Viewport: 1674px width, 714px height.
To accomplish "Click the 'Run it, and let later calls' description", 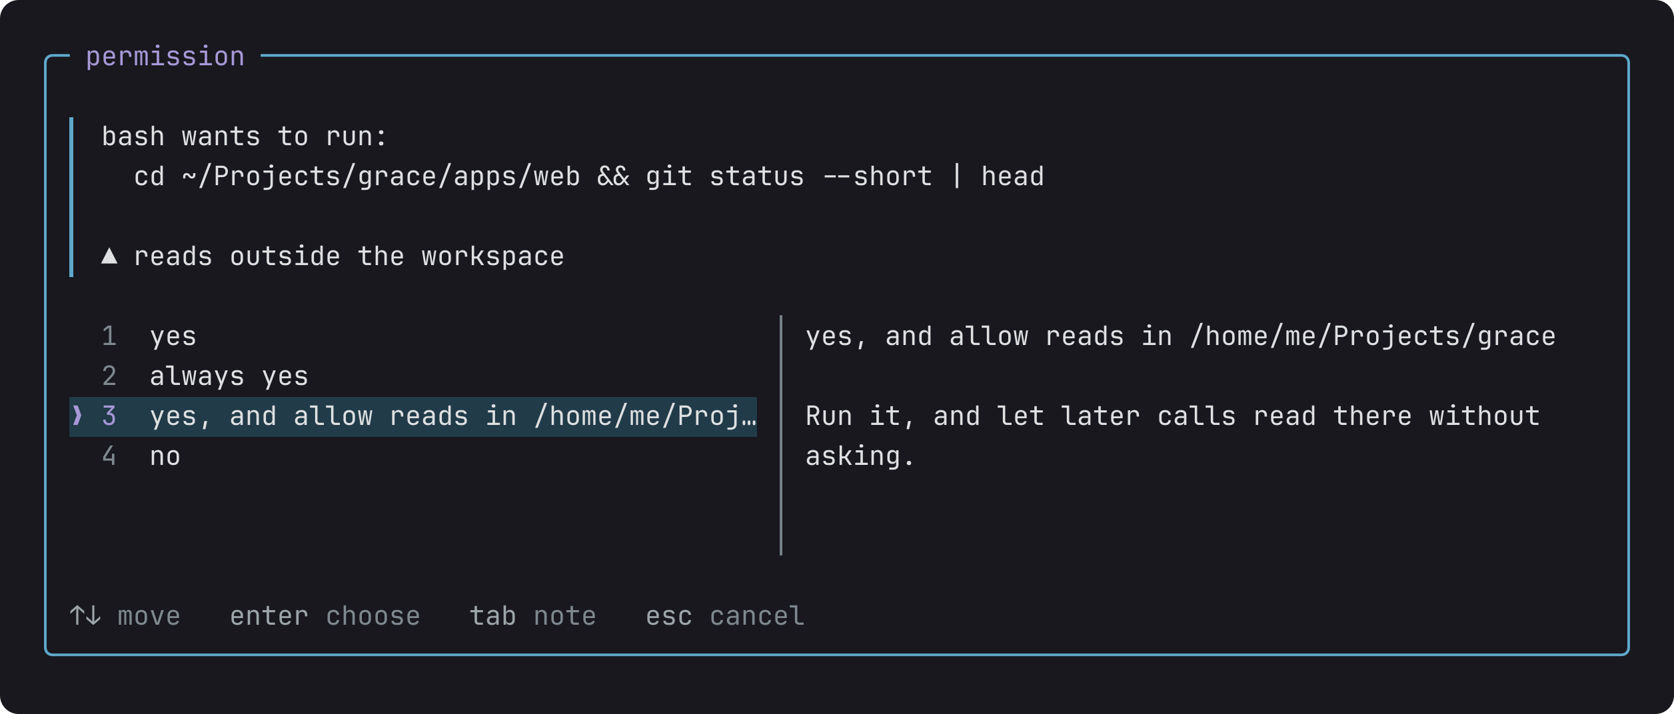I will (1173, 437).
